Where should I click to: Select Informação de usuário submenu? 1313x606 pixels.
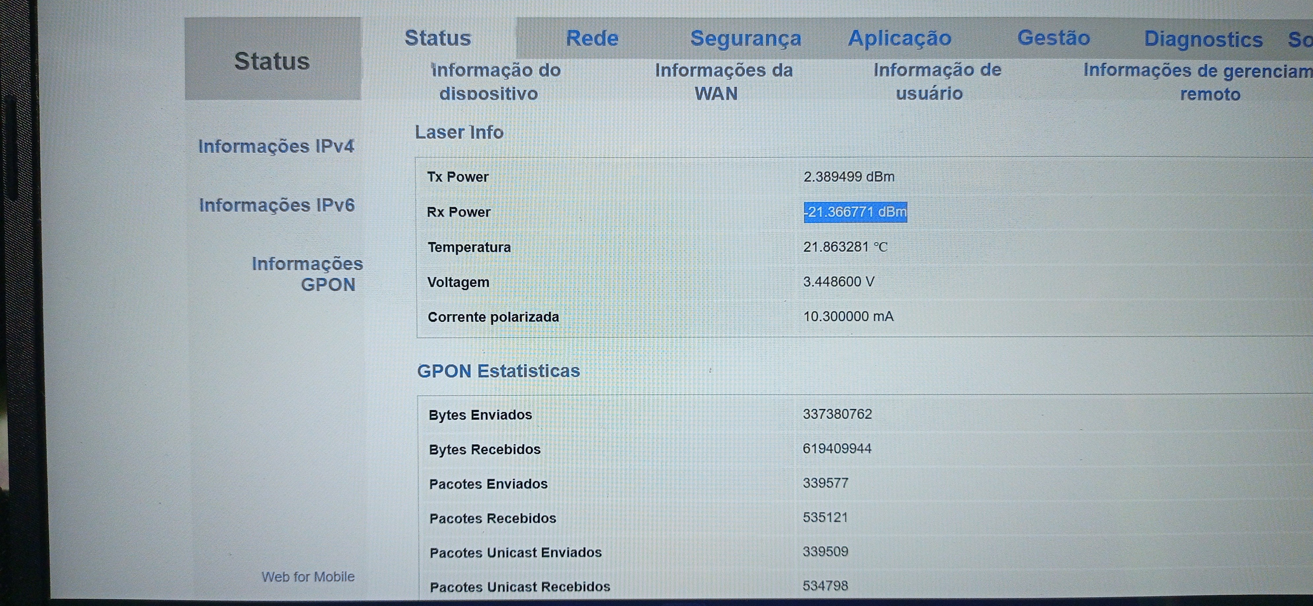click(936, 81)
